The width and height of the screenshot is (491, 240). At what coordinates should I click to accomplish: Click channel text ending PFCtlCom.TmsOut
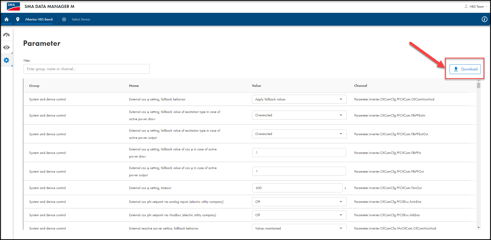coord(388,188)
